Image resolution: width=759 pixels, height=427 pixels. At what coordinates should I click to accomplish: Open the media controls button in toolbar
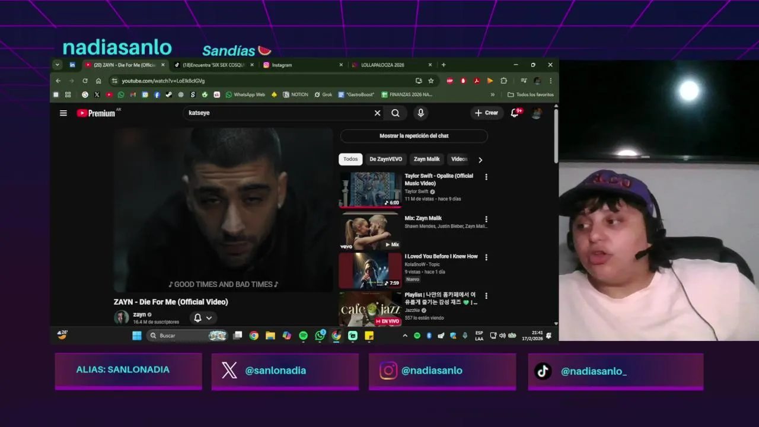523,81
